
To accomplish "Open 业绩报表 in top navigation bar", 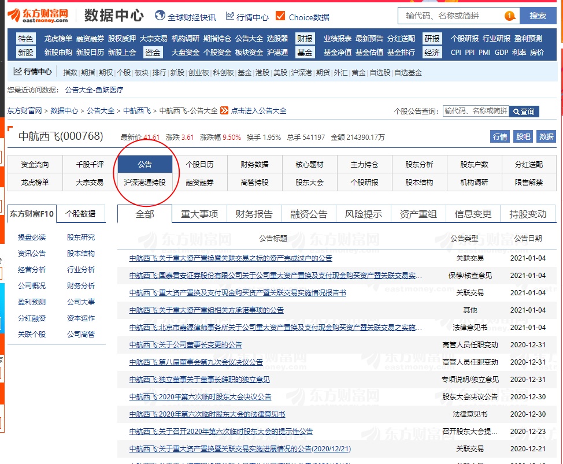I will point(338,38).
